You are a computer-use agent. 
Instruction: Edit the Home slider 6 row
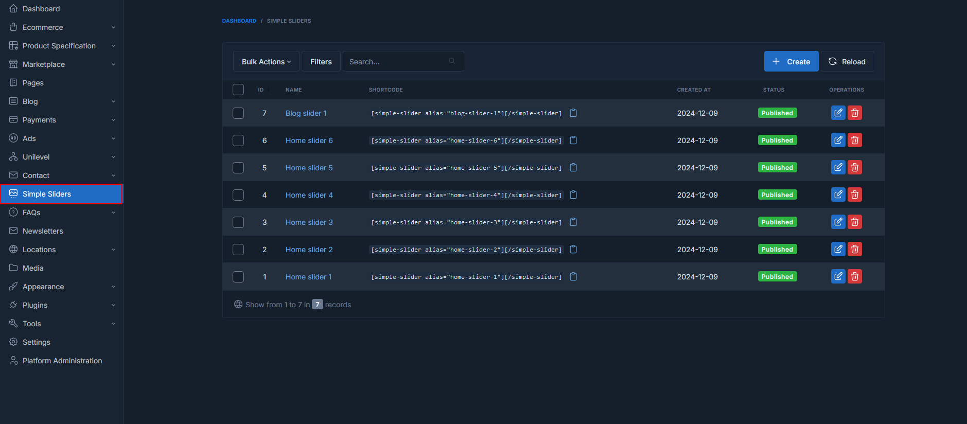(x=838, y=140)
